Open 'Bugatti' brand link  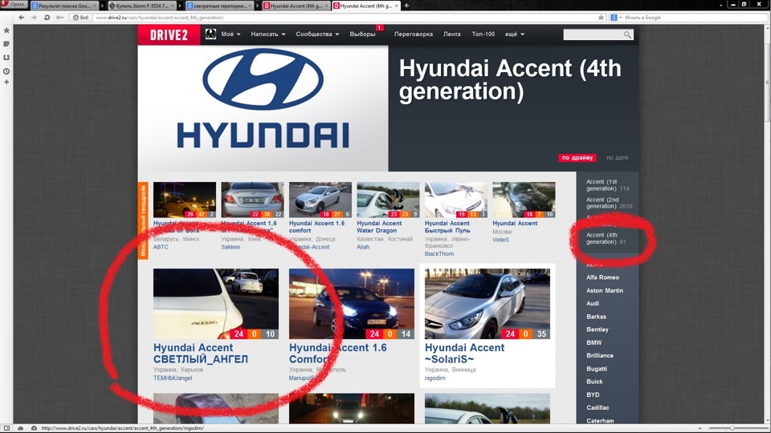tap(597, 369)
